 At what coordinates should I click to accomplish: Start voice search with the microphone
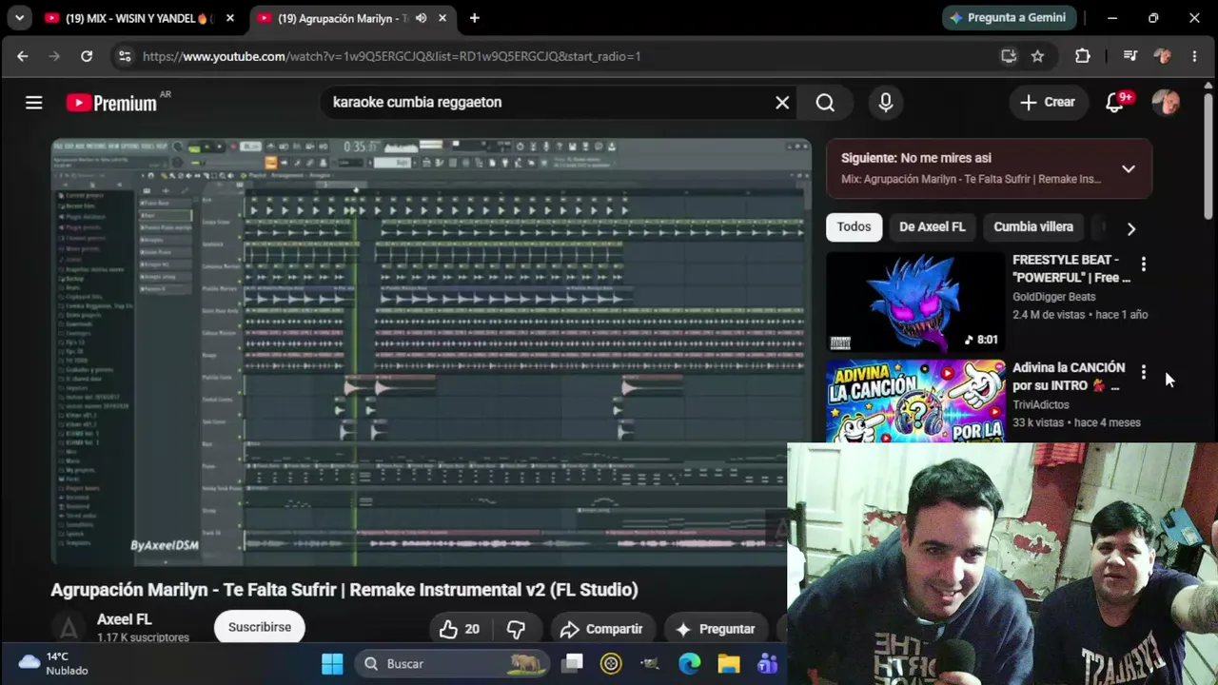tap(886, 103)
